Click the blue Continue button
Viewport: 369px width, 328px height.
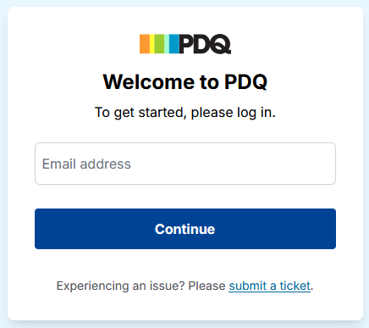tap(185, 229)
